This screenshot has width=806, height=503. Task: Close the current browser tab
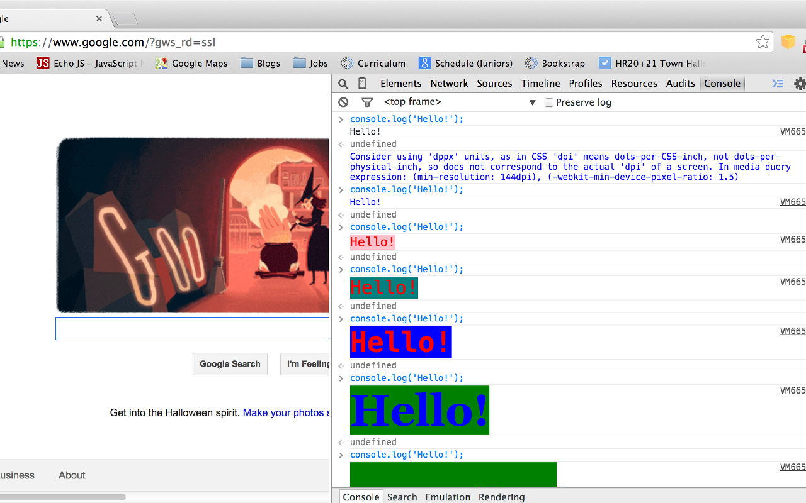coord(99,19)
